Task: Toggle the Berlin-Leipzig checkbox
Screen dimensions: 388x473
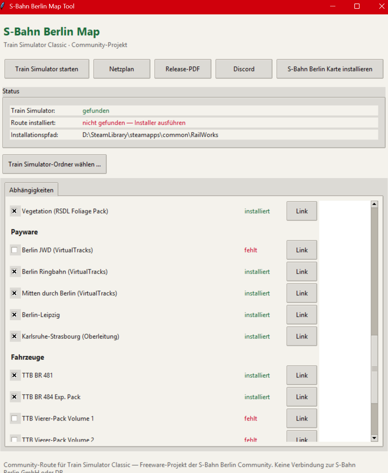Action: [x=14, y=315]
